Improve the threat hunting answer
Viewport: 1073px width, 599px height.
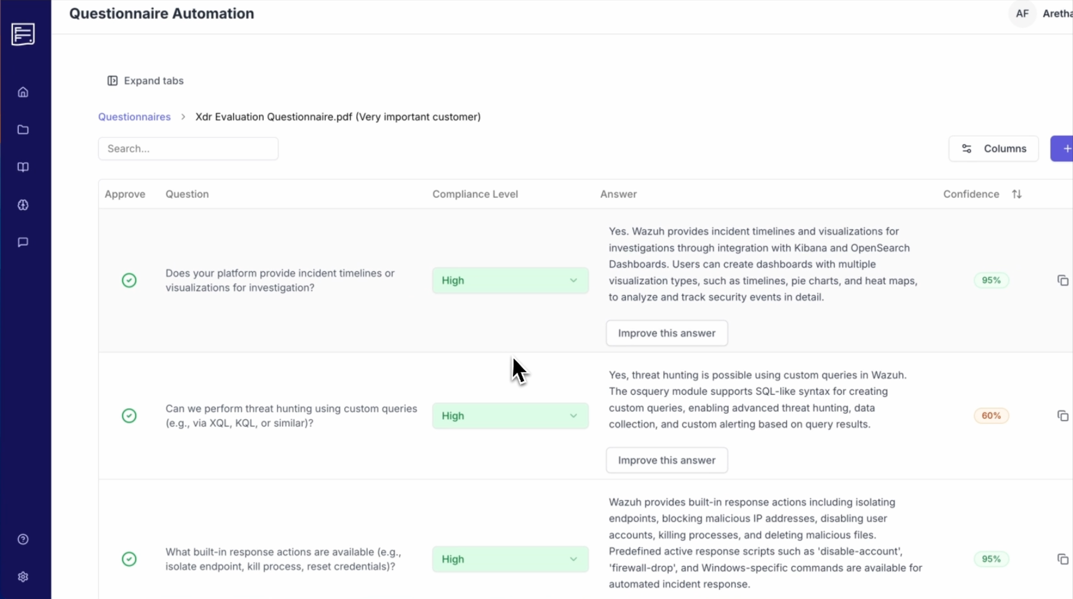click(x=666, y=460)
